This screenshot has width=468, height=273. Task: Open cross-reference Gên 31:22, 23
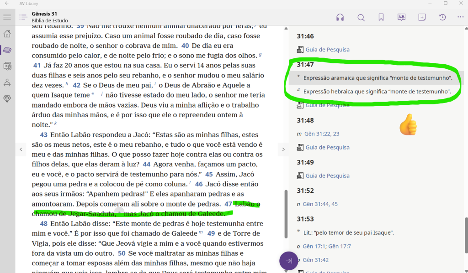tap(322, 134)
